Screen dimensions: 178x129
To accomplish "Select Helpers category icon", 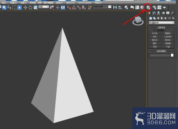I will 166,18.
